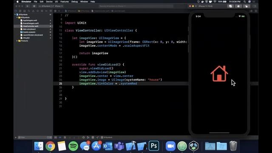The height and width of the screenshot is (153, 272).
Task: Open Spotlight search in the menu bar
Action: [245, 2]
